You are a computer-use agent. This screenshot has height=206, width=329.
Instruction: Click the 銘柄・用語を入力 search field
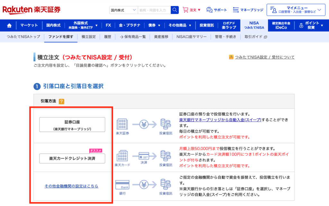(x=154, y=10)
